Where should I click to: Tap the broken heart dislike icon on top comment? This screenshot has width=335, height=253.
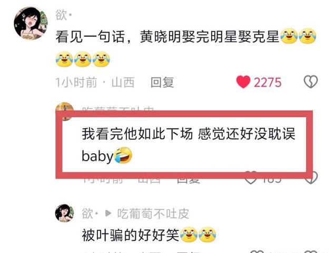[x=311, y=82]
